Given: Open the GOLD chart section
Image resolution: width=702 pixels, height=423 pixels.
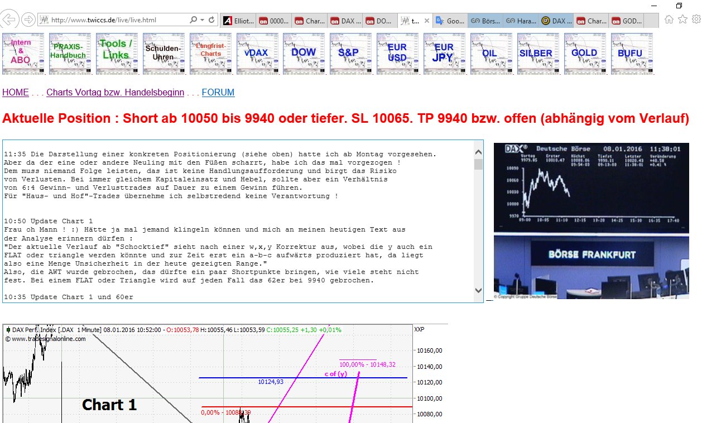Looking at the screenshot, I should pos(584,53).
